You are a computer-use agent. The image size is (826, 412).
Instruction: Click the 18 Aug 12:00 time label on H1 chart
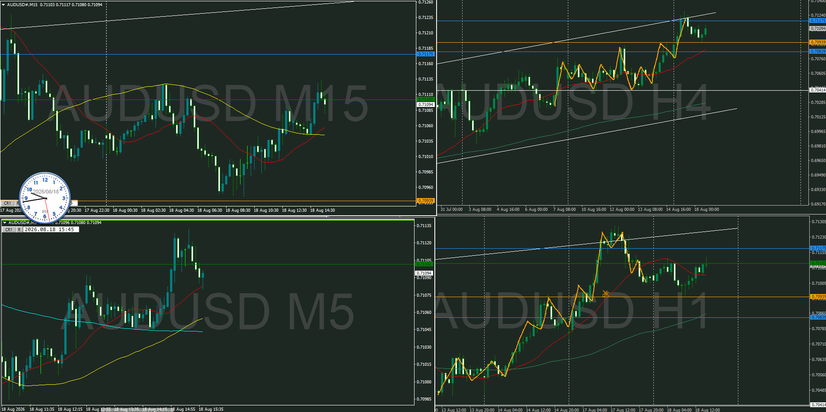pyautogui.click(x=707, y=410)
